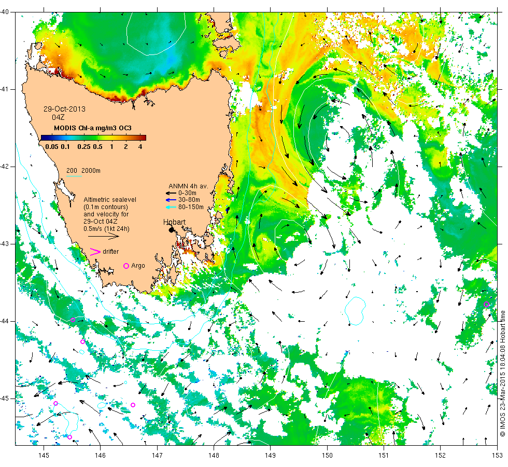
Task: Click the '-45' latitude axis label
Action: click(5, 399)
